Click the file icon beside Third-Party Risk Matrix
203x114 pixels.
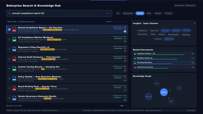click(x=135, y=63)
